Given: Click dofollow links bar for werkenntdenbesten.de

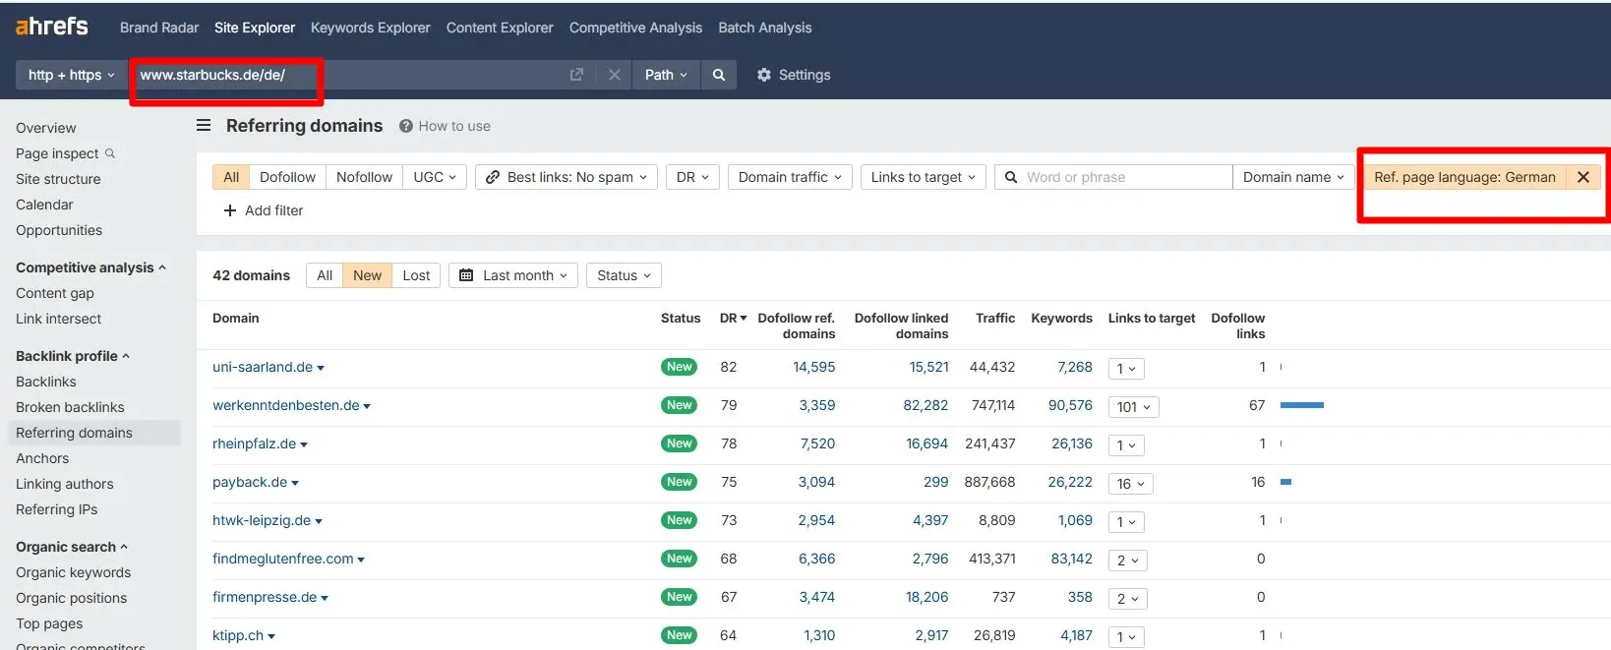Looking at the screenshot, I should point(1302,405).
